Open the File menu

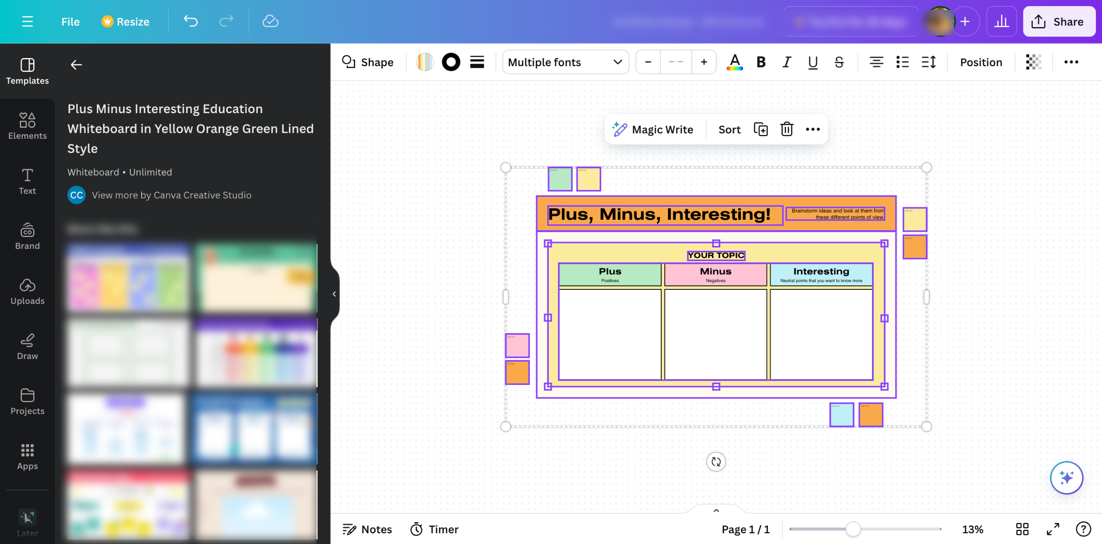pyautogui.click(x=71, y=22)
